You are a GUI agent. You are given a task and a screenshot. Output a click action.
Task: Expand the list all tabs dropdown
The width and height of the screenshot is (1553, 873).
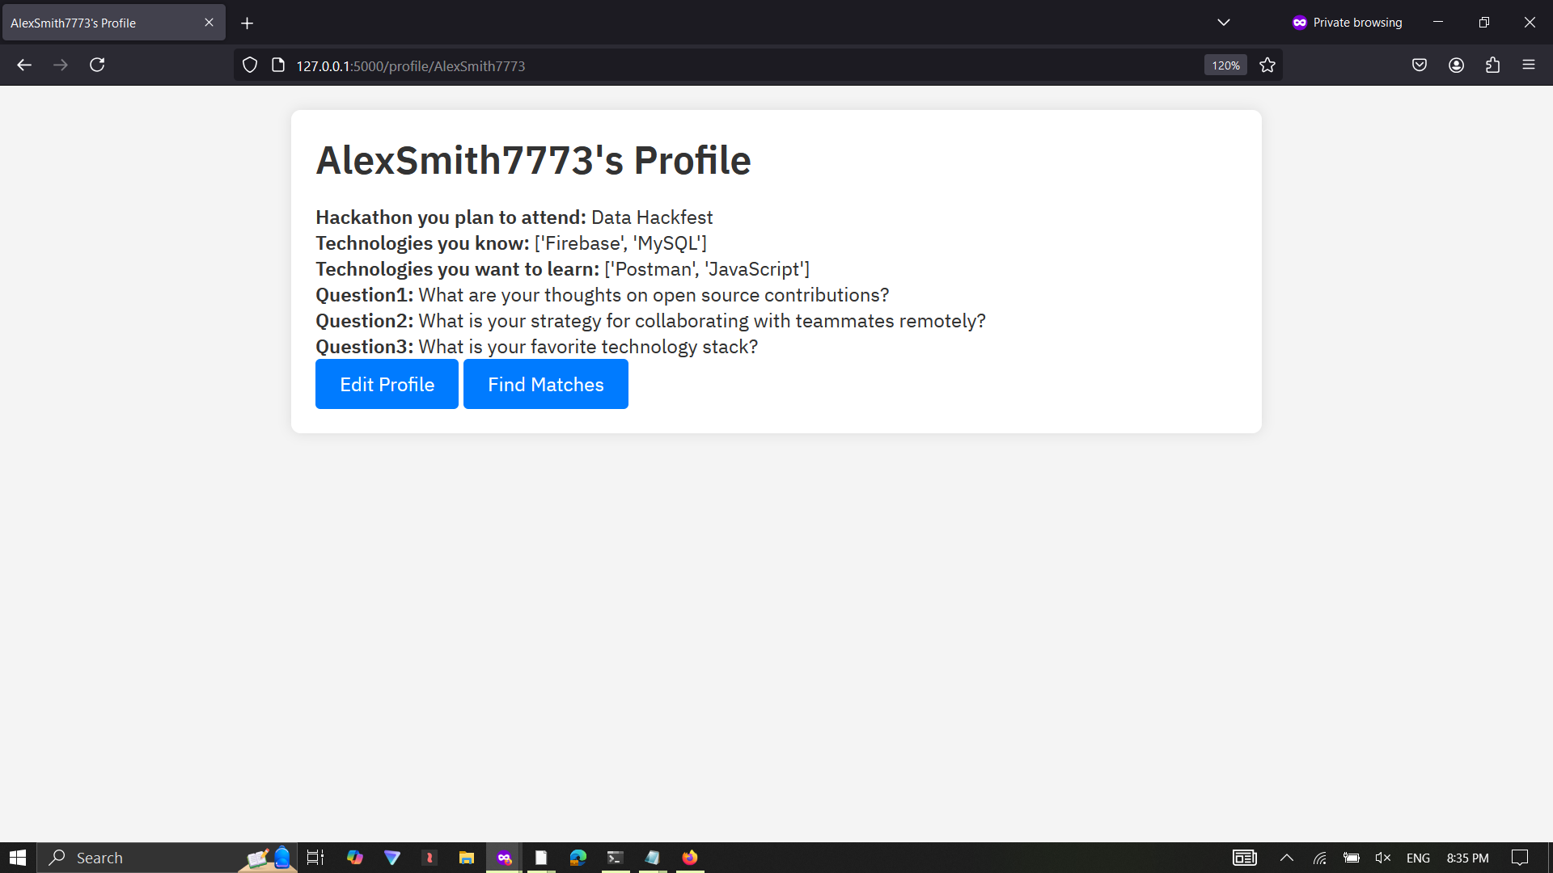tap(1224, 23)
